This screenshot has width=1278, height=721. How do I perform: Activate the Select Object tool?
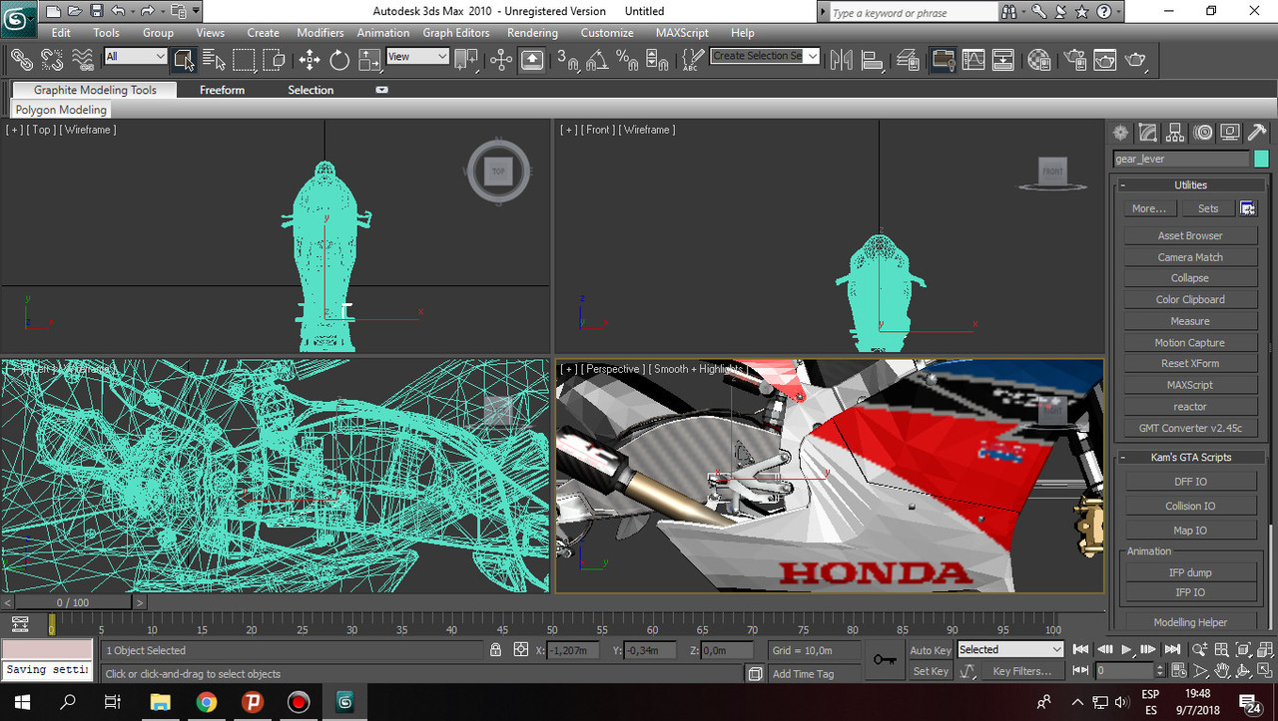(x=183, y=60)
